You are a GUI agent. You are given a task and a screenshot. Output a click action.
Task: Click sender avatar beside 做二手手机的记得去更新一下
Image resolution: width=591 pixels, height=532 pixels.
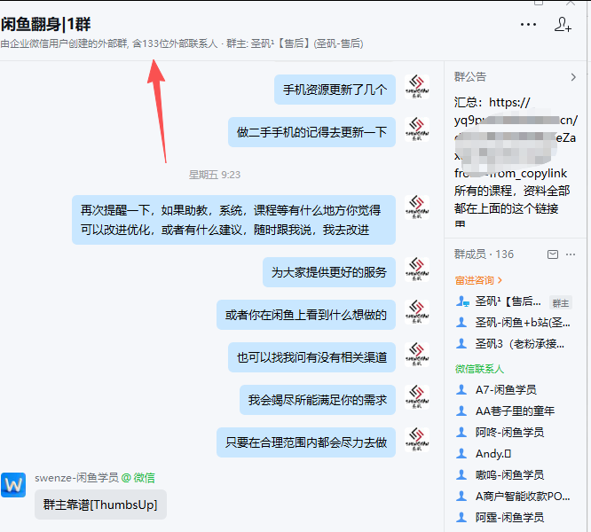click(417, 129)
